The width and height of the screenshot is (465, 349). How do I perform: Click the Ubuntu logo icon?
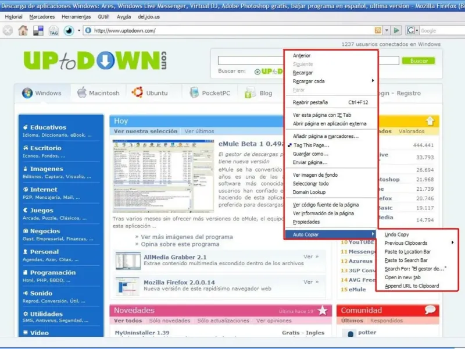[137, 92]
